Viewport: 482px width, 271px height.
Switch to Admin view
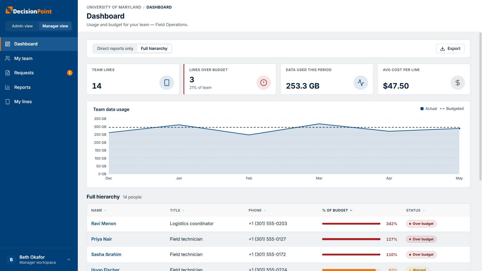(x=22, y=26)
